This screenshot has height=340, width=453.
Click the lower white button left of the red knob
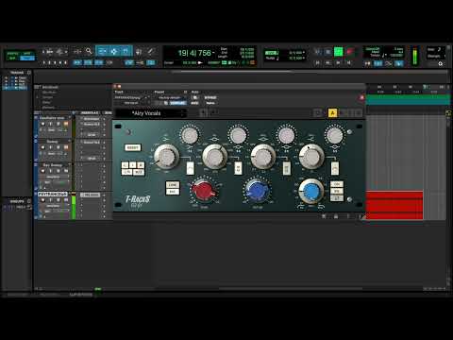pos(173,192)
